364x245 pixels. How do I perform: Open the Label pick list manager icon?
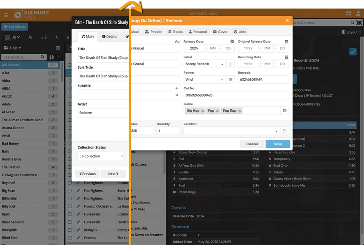click(x=230, y=64)
